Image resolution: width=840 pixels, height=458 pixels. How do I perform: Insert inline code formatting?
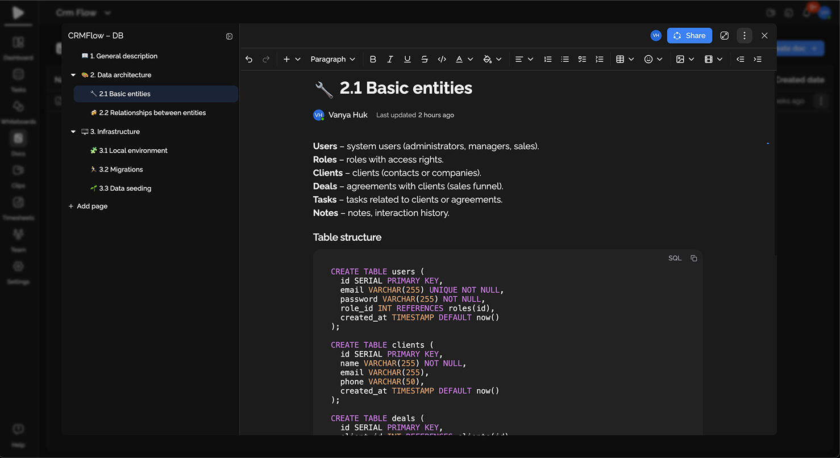(x=442, y=59)
